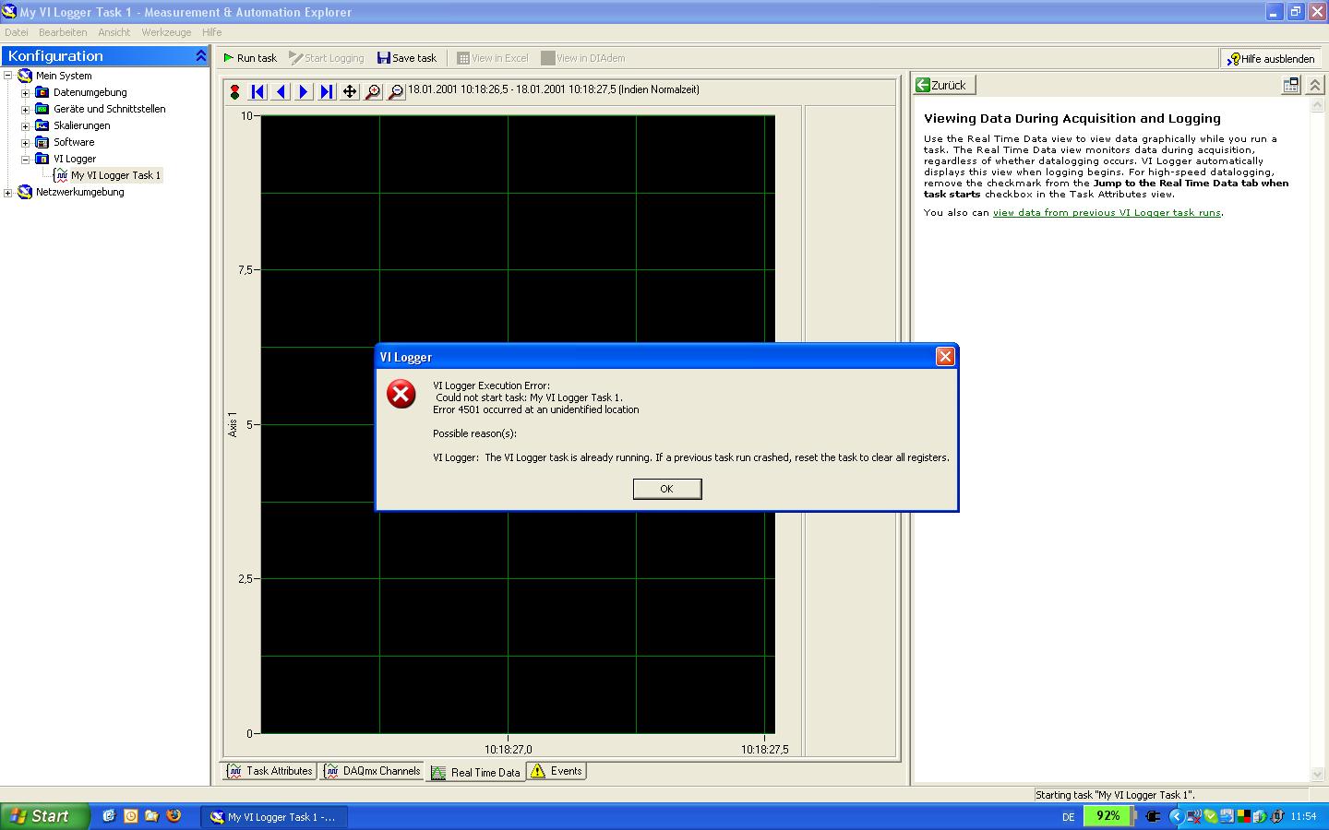Expand hidden tray icons arrow
Viewport: 1329px width, 830px height.
pos(1175,816)
